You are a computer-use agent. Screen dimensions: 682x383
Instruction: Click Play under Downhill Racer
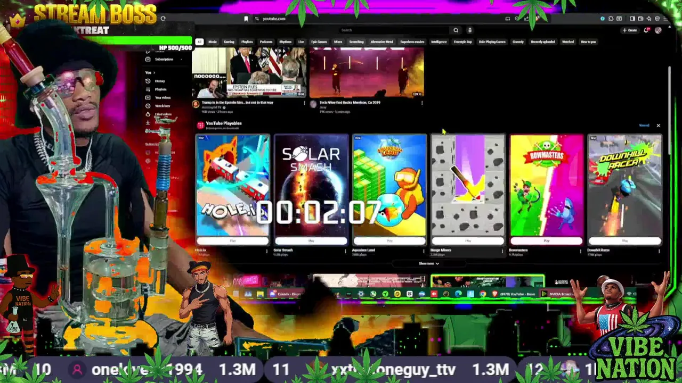coord(624,241)
